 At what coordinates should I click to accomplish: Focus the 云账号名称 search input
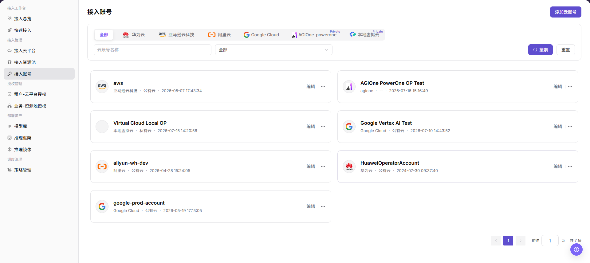coord(152,50)
